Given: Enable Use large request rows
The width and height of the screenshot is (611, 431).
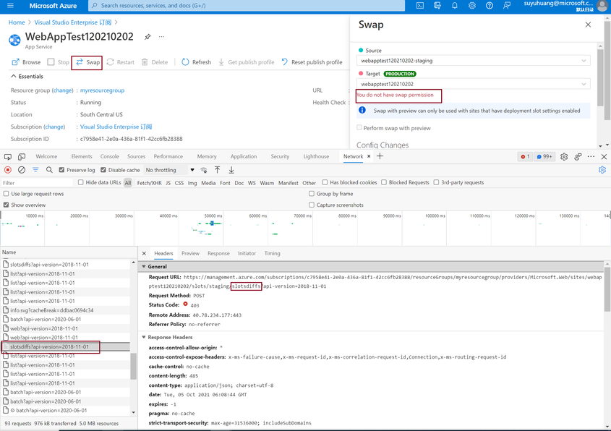Looking at the screenshot, I should click(x=6, y=194).
